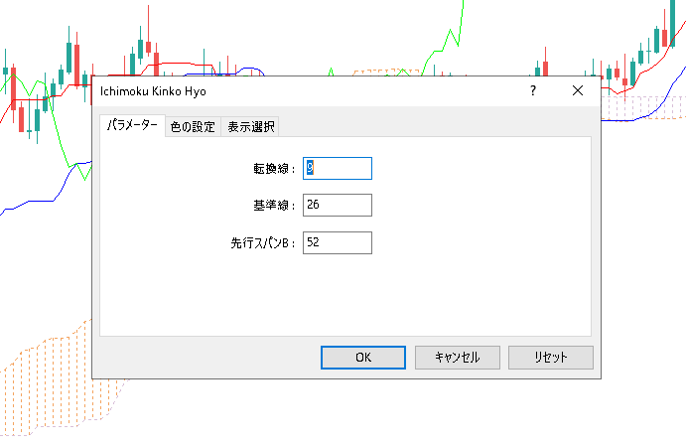This screenshot has width=686, height=447.
Task: Click the 転換線 input field showing 9
Action: (338, 168)
